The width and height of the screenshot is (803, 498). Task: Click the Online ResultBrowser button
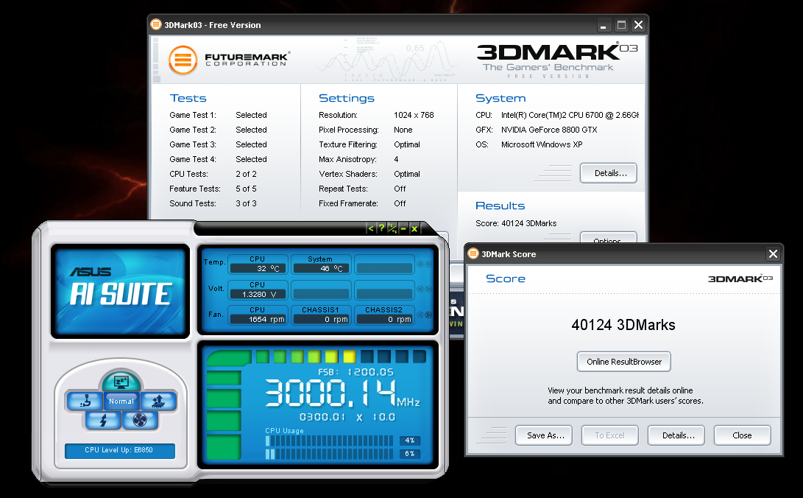[x=623, y=362]
